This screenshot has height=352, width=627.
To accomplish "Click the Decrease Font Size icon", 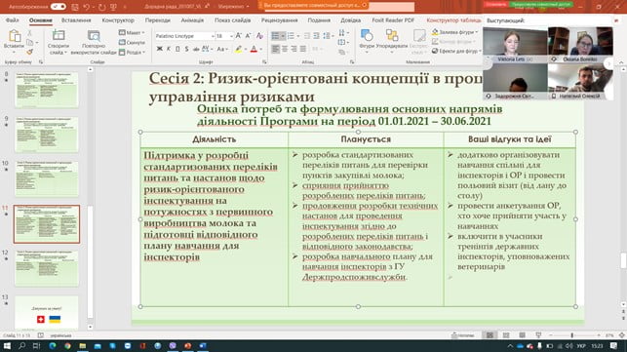I will (249, 36).
